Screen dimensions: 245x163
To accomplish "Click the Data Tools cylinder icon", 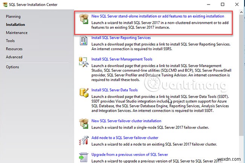I will 84,93.
